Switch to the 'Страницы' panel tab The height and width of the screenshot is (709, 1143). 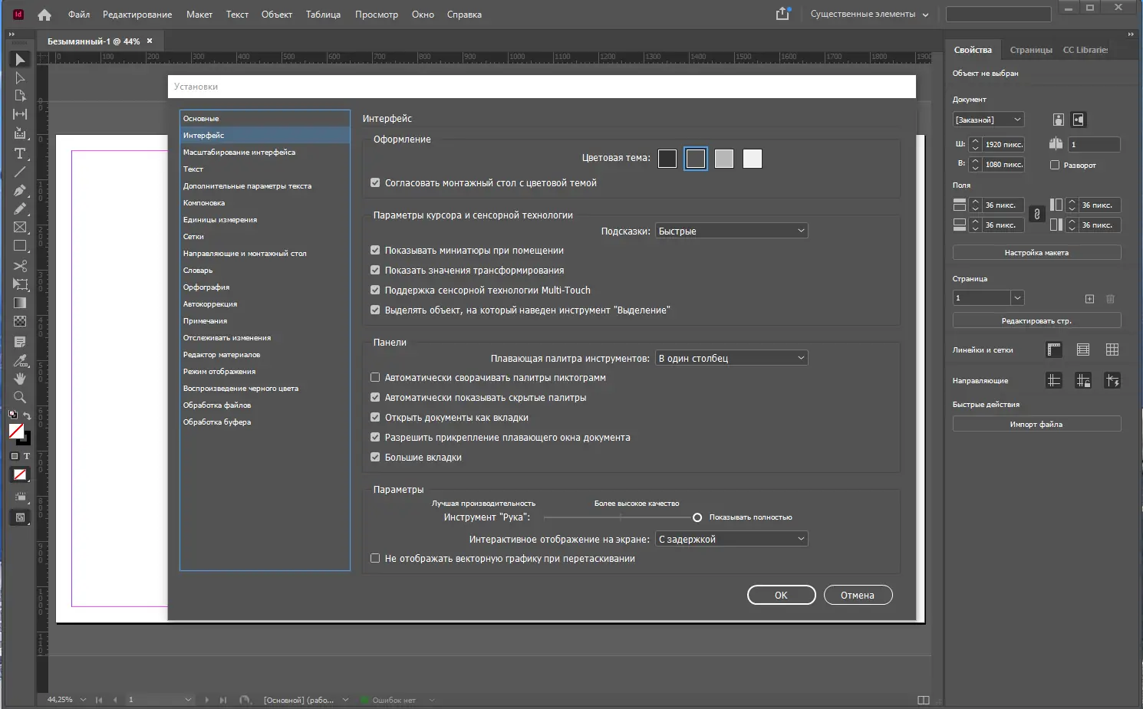coord(1030,50)
